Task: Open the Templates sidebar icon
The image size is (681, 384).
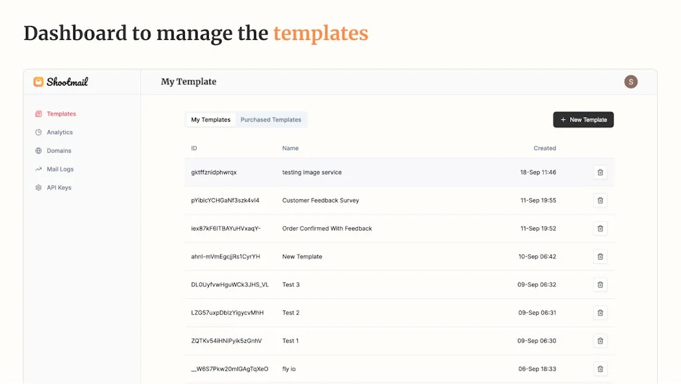Action: click(x=39, y=114)
